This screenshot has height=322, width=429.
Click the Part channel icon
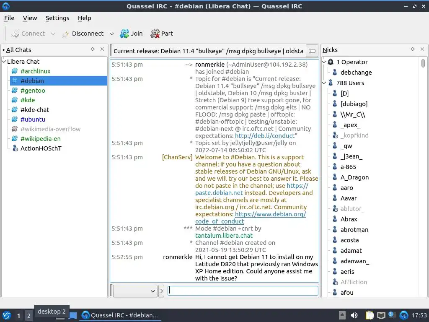(x=155, y=34)
